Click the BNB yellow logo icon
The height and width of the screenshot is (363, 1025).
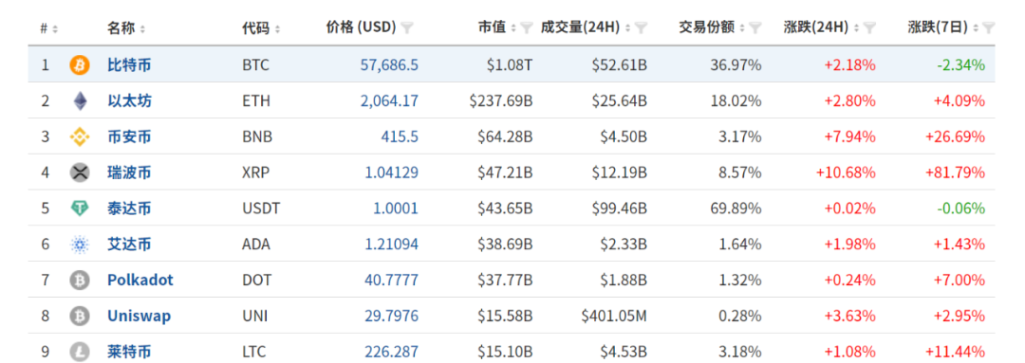[x=79, y=137]
